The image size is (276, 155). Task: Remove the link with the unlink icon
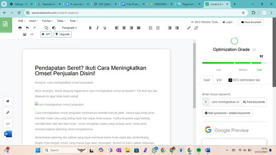point(196,28)
